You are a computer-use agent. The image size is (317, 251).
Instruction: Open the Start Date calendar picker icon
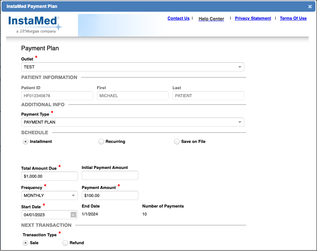(x=73, y=215)
